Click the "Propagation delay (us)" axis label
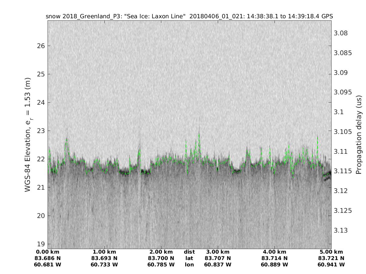The image size is (366, 274). click(x=358, y=134)
